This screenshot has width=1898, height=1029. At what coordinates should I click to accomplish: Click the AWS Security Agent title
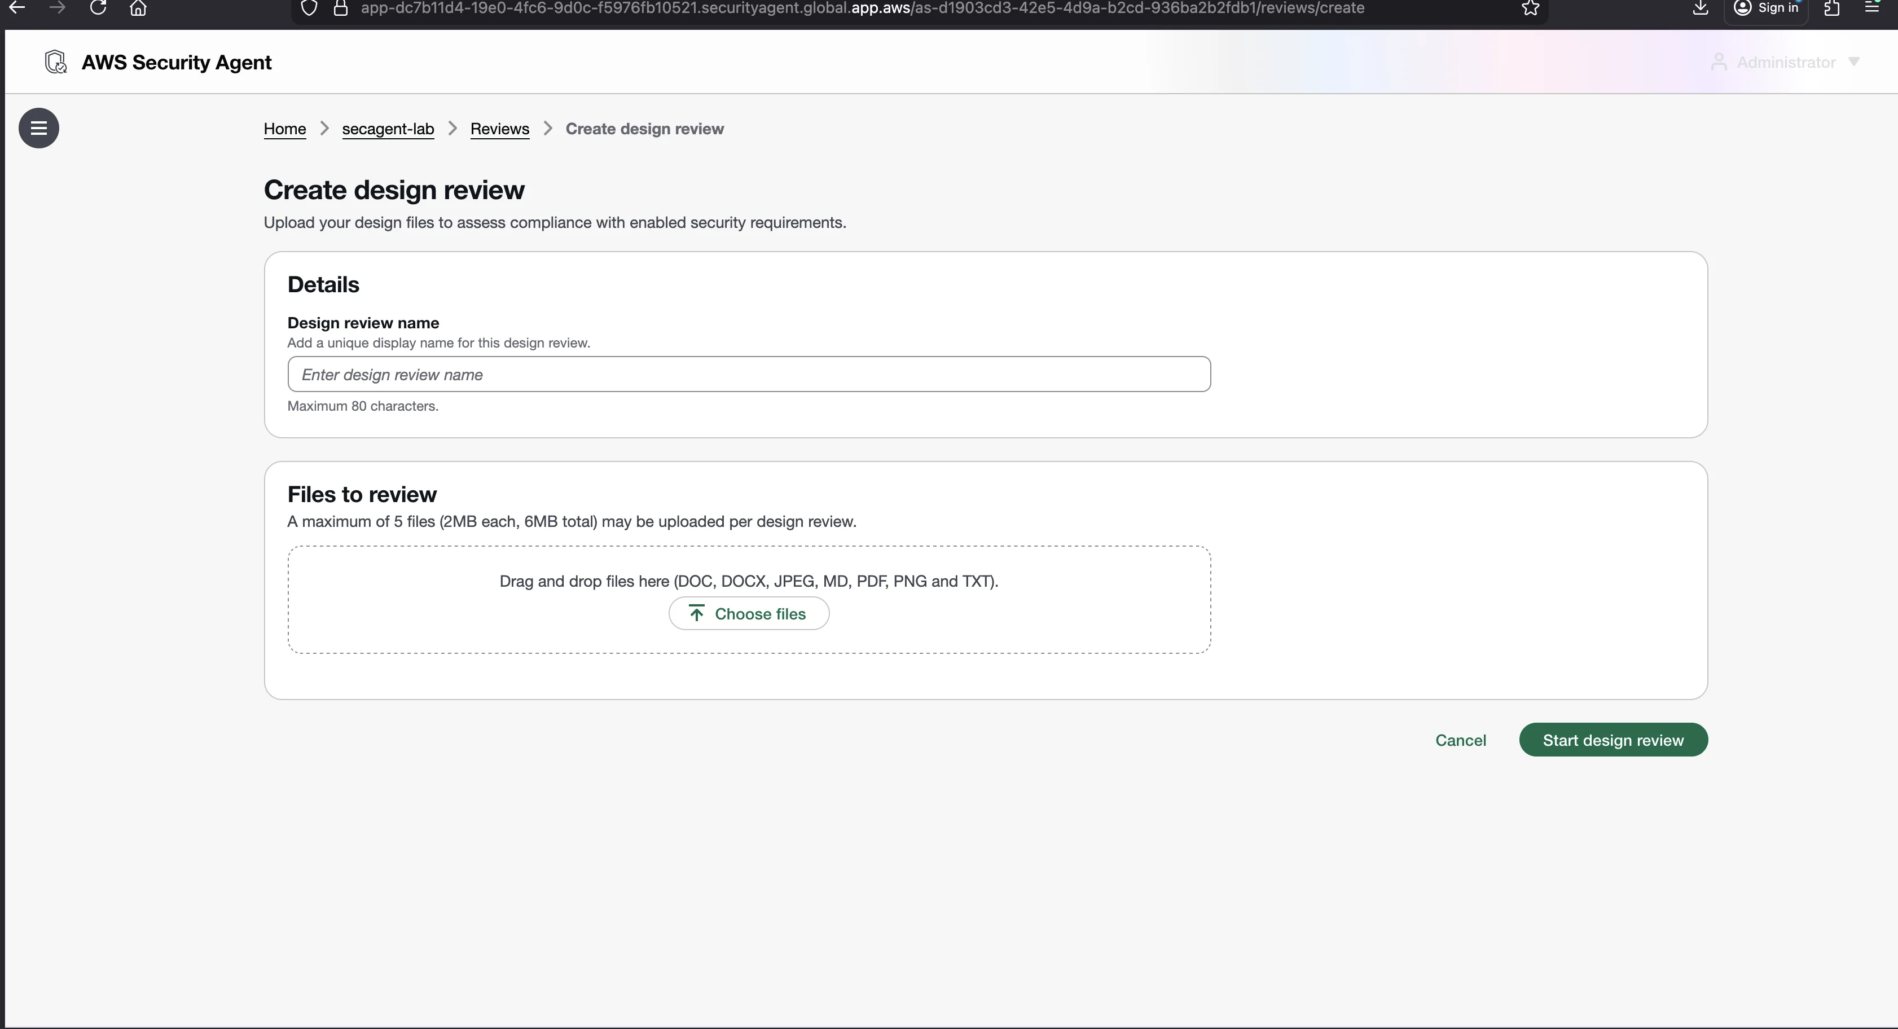pyautogui.click(x=176, y=63)
